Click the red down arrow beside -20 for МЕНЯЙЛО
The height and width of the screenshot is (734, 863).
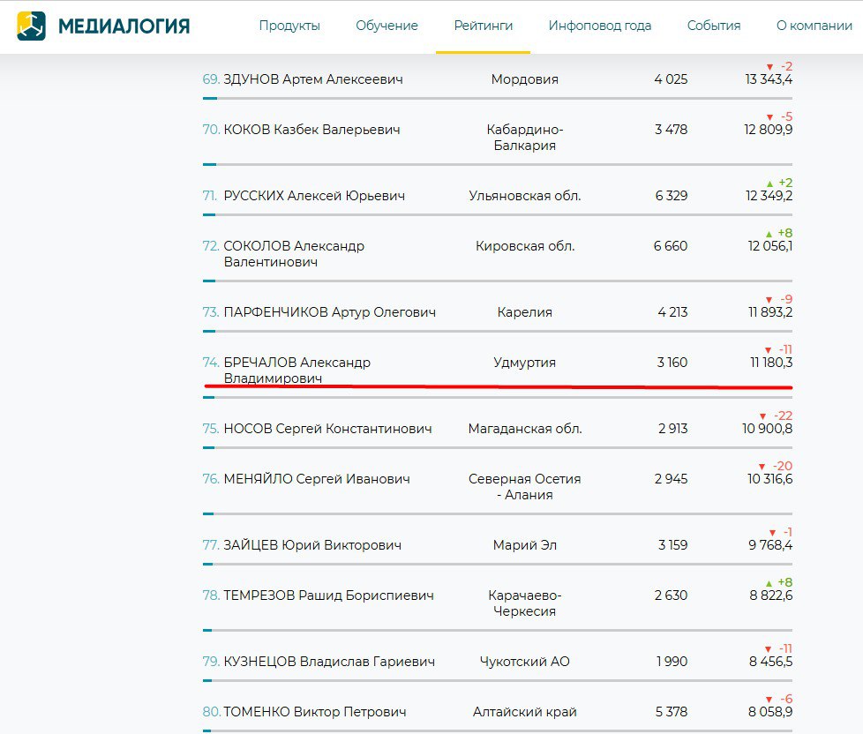coord(762,467)
